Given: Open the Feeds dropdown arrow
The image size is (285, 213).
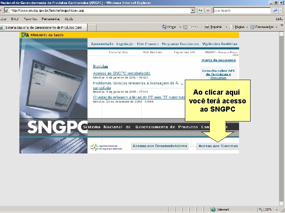Looking at the screenshot, I should point(202,27).
